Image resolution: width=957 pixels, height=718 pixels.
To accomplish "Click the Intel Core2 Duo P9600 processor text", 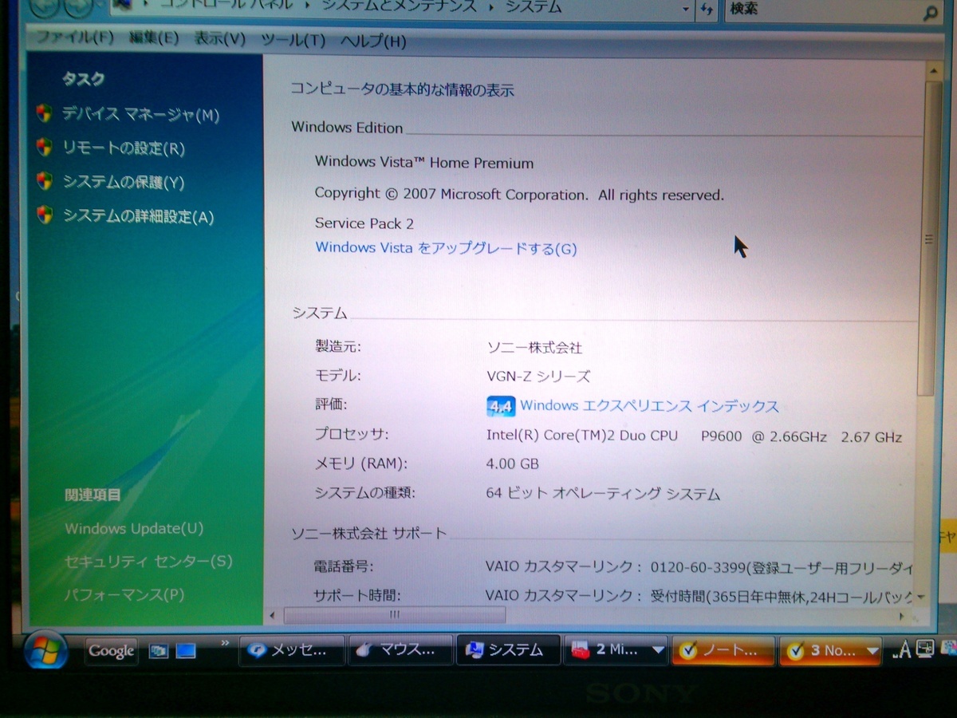I will [x=694, y=436].
